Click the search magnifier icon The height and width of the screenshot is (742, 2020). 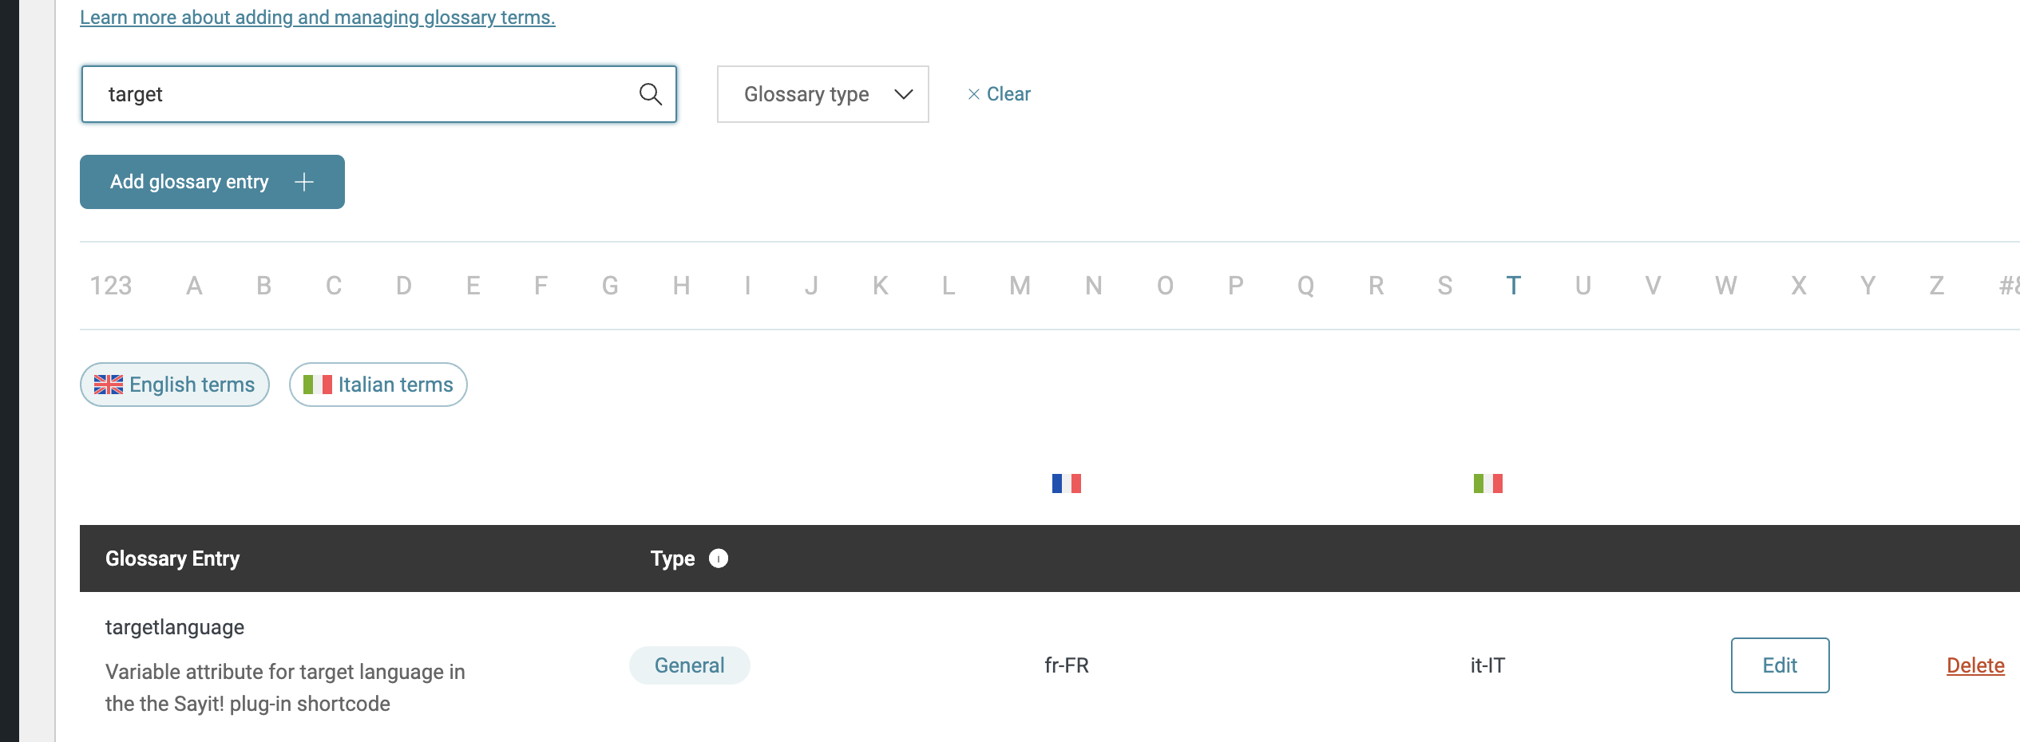[651, 94]
